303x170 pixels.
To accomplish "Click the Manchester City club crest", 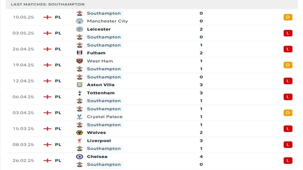I will pyautogui.click(x=80, y=21).
